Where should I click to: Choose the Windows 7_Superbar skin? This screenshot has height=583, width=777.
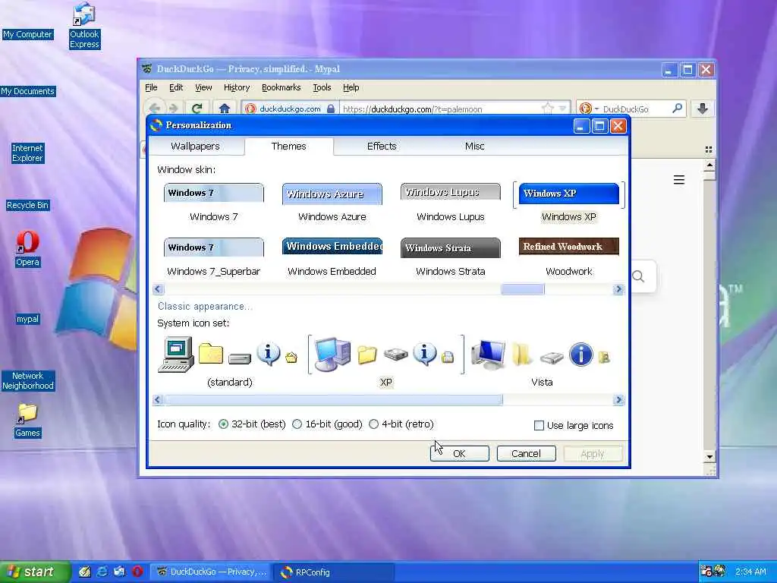click(x=213, y=247)
